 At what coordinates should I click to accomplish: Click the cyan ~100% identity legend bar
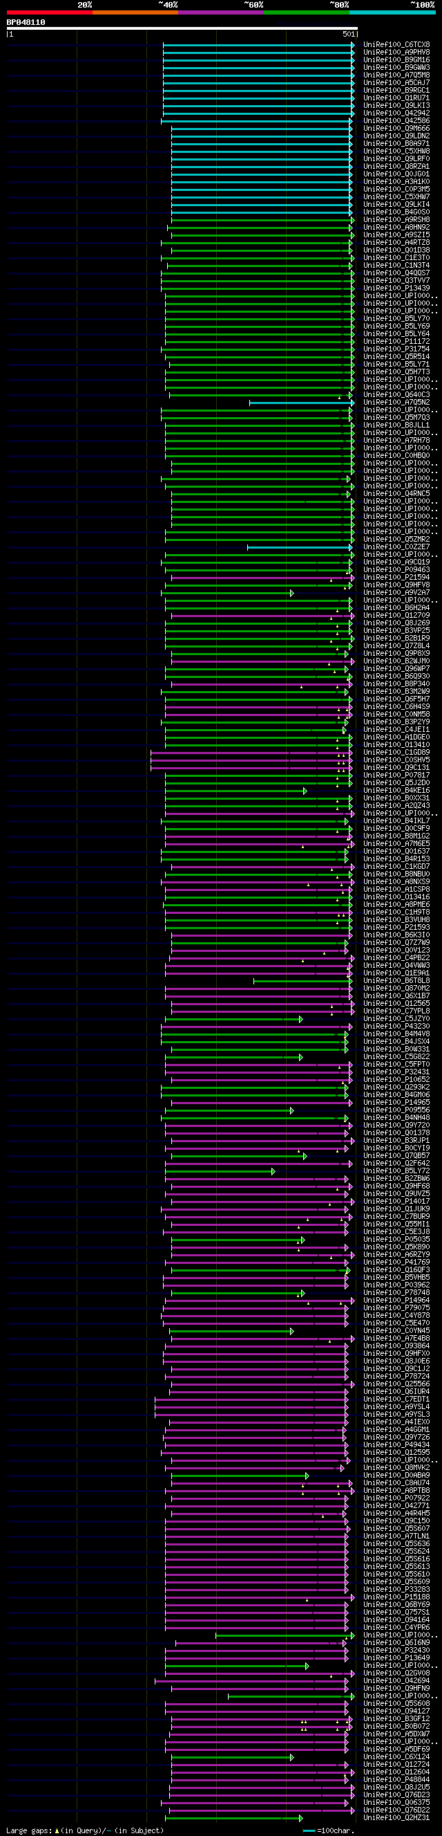pyautogui.click(x=392, y=12)
